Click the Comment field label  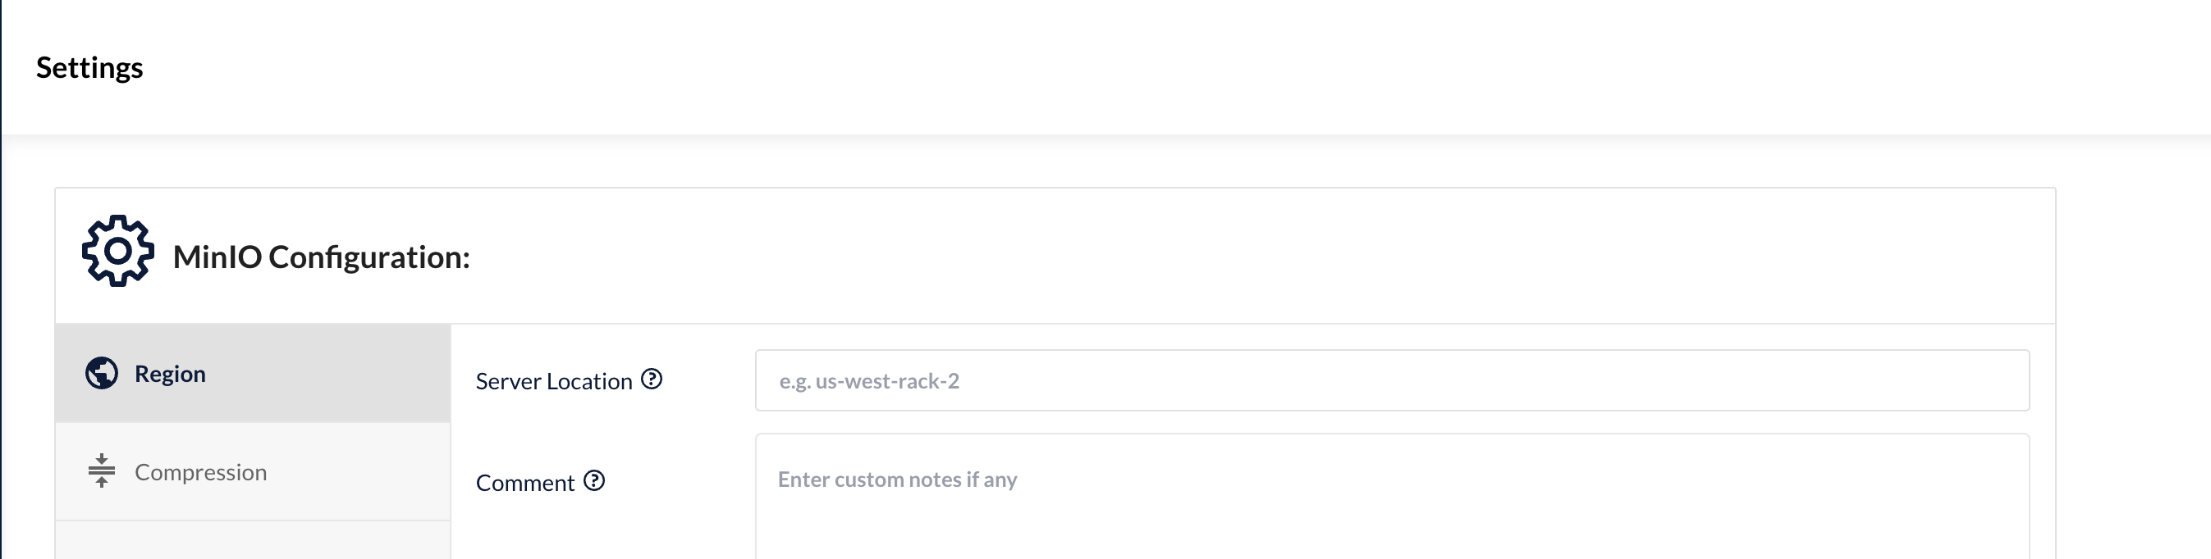(524, 483)
